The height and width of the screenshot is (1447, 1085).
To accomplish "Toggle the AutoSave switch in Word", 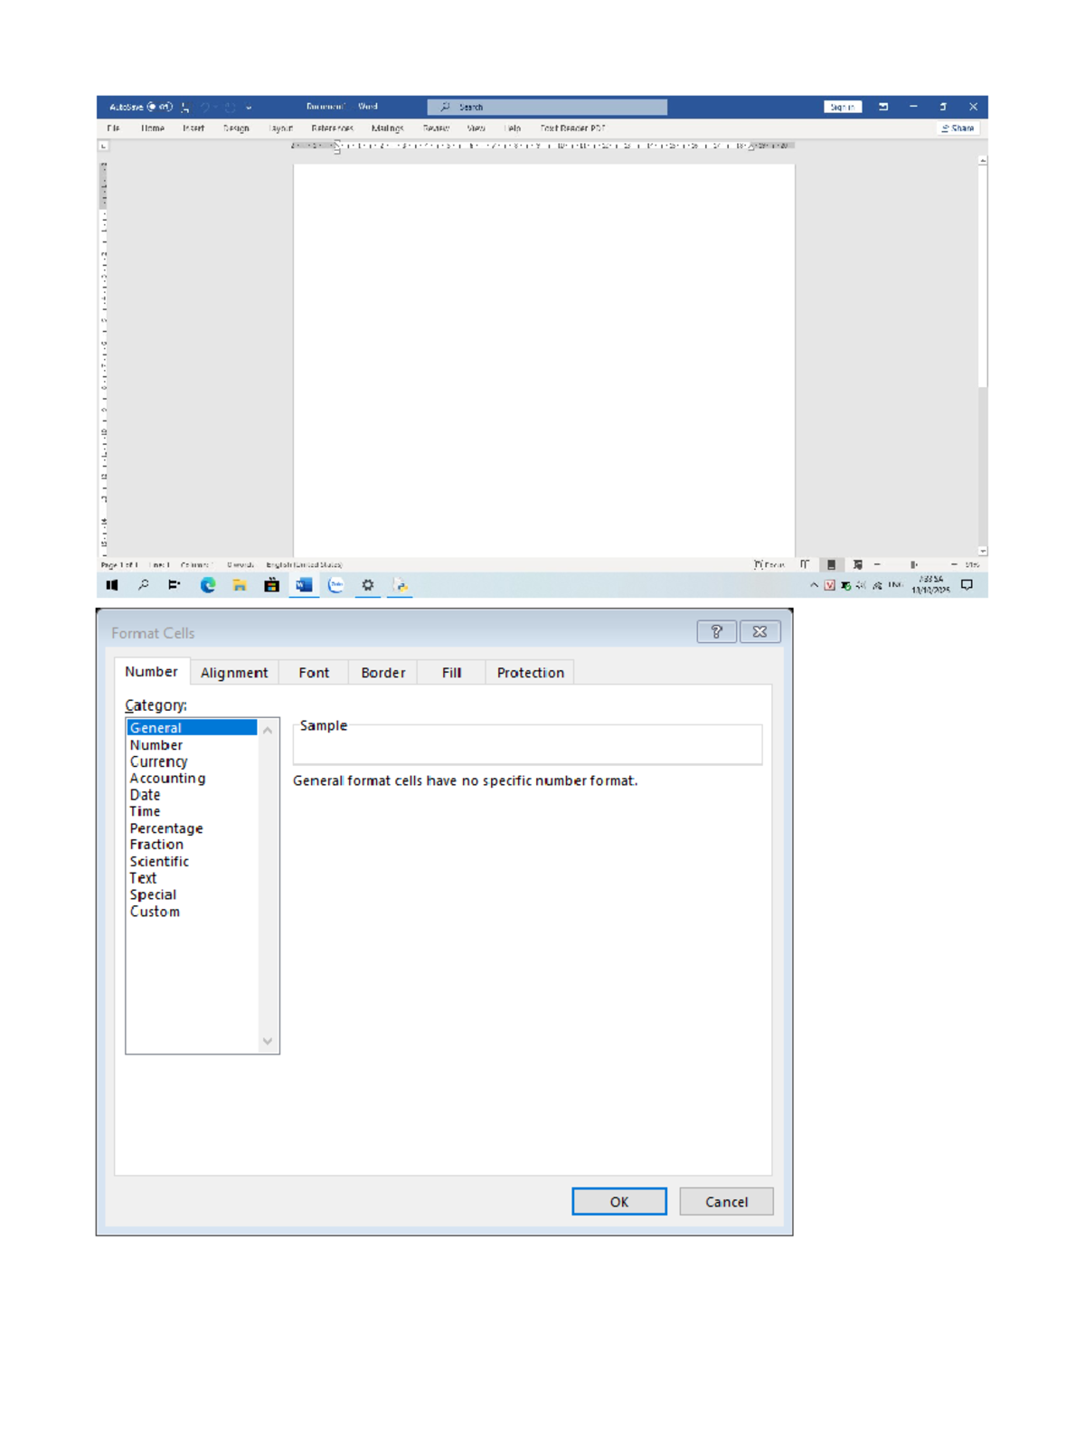I will 160,107.
